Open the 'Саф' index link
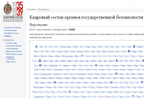144x98 pixels. pyautogui.click(x=109, y=92)
